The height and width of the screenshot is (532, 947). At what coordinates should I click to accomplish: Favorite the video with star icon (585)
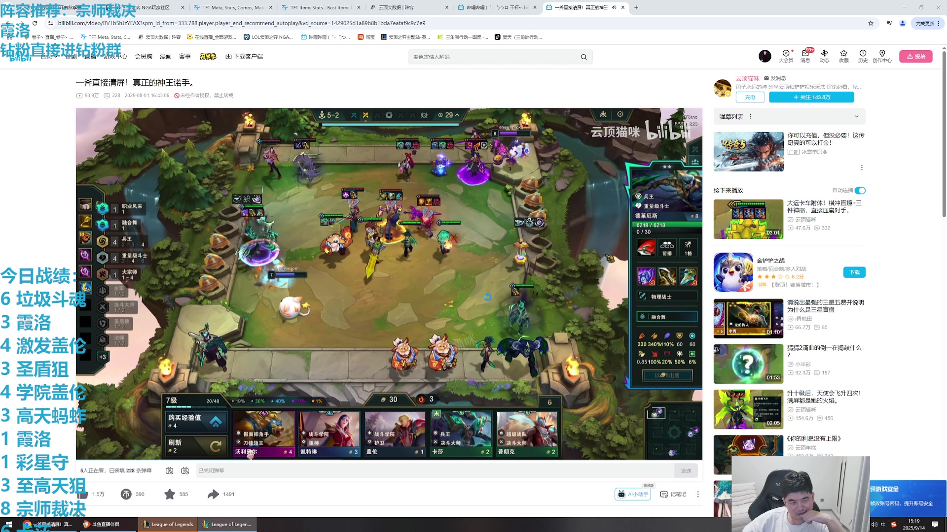point(170,494)
